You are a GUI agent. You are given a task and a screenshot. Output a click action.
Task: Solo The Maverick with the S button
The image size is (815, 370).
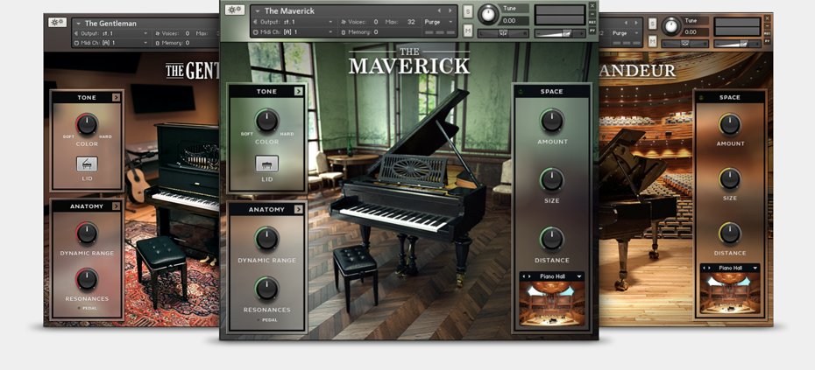[x=468, y=11]
